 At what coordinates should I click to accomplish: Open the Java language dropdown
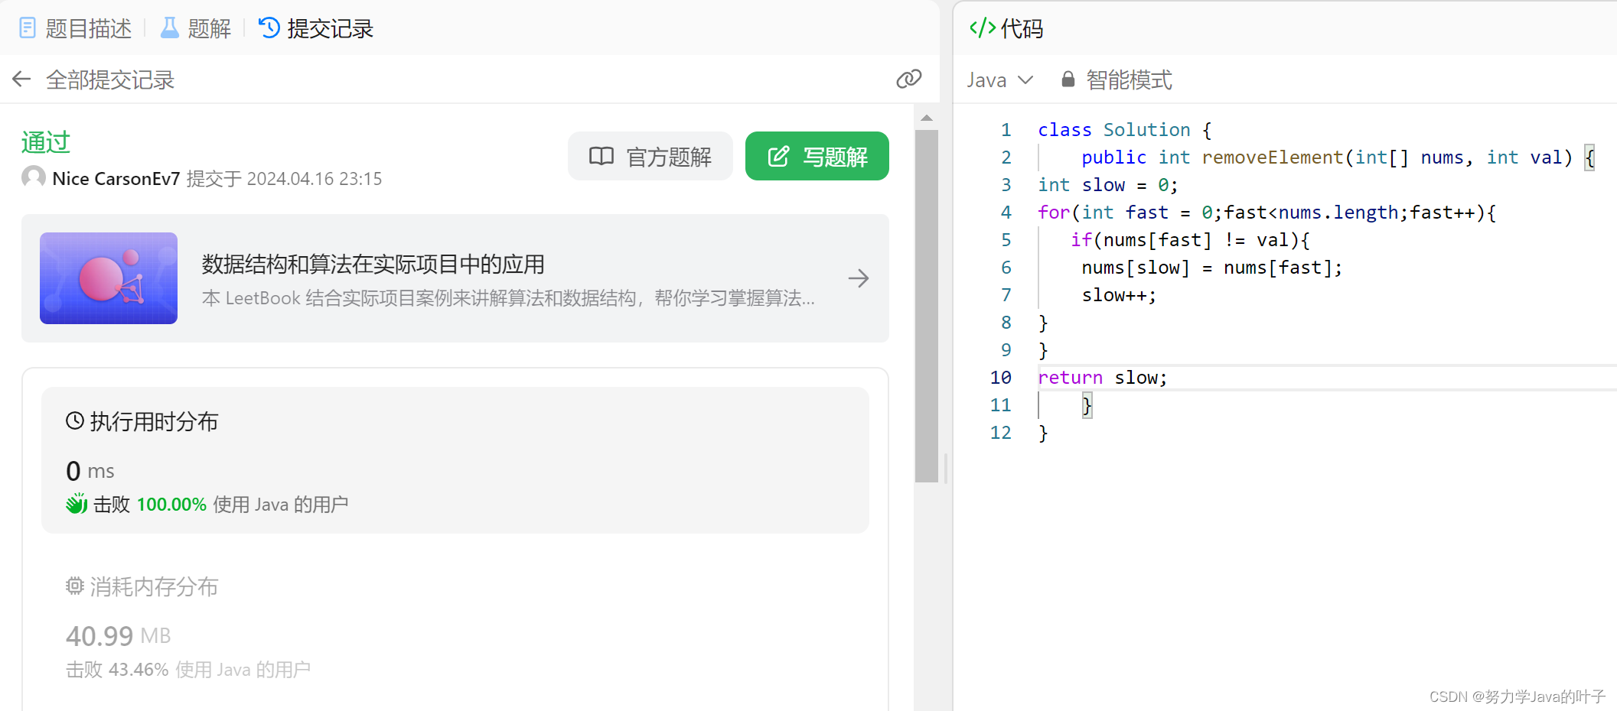(x=999, y=80)
